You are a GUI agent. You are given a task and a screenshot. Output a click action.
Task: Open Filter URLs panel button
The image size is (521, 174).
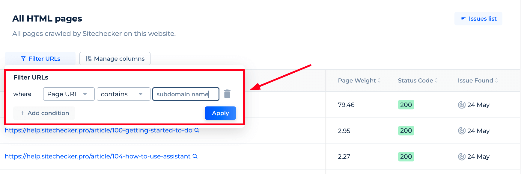(40, 59)
